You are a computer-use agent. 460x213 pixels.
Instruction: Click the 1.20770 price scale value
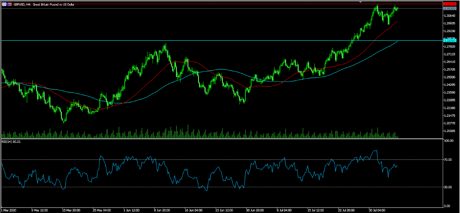450,123
